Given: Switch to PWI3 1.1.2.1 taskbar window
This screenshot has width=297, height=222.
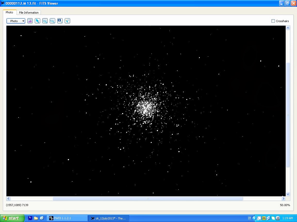Looking at the screenshot, I should pyautogui.click(x=67, y=218).
